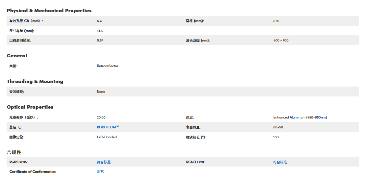Click the Threading & Mounting heading

(x=35, y=81)
